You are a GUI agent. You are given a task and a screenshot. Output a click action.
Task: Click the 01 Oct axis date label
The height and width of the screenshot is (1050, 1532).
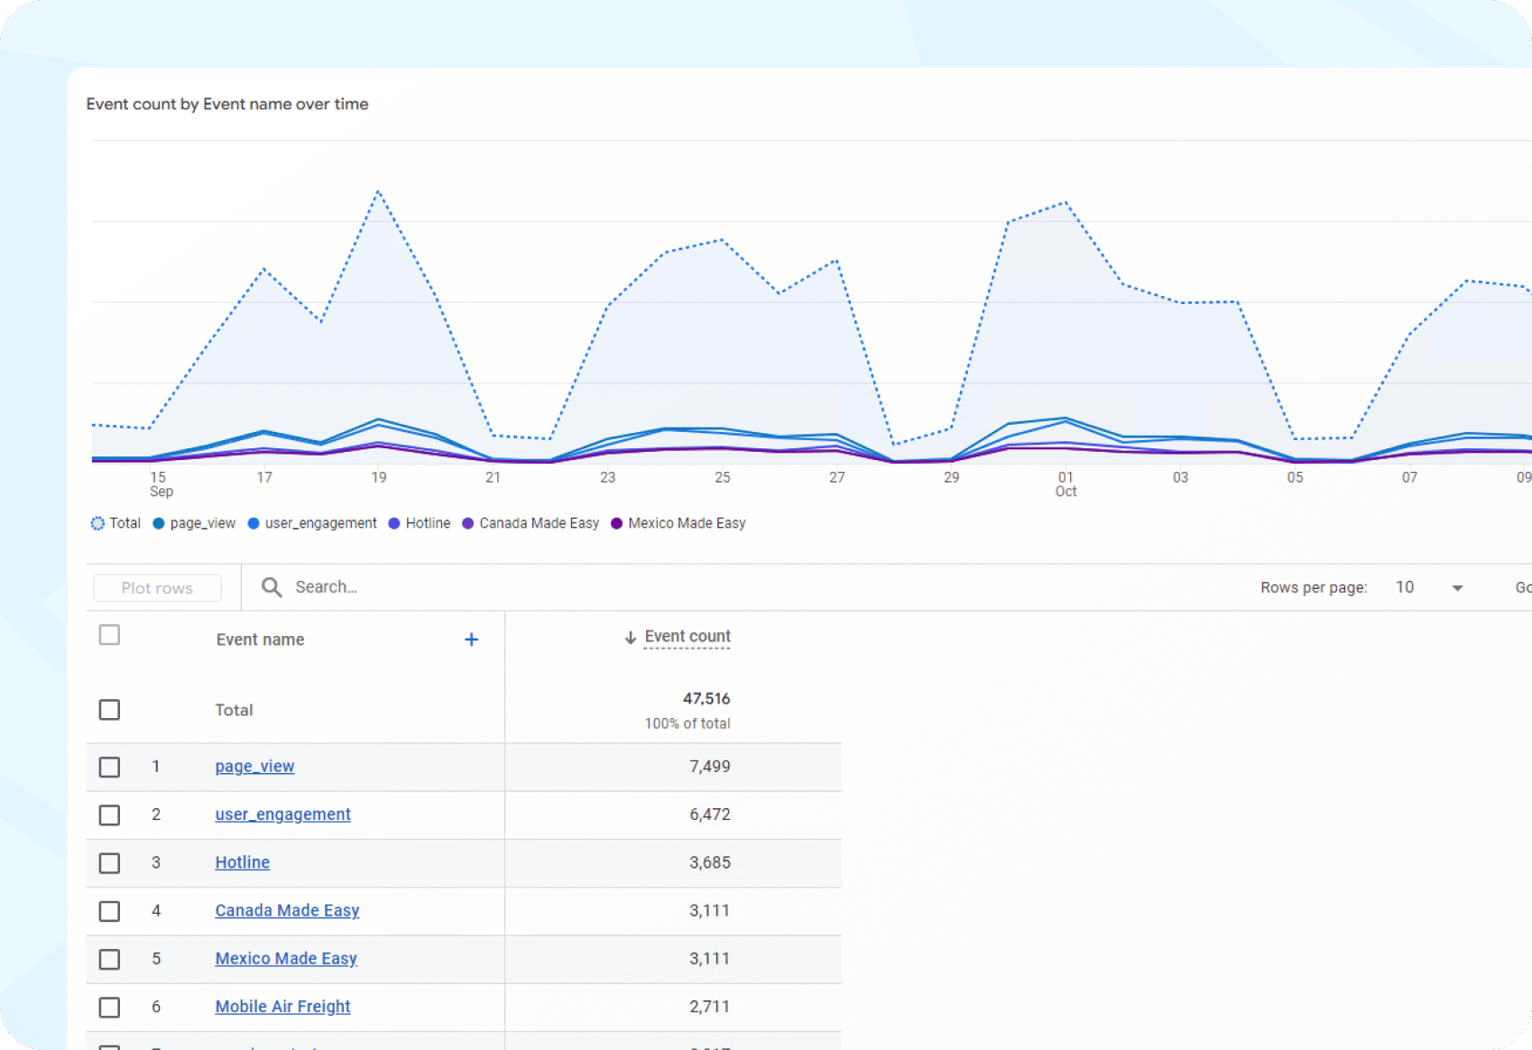point(1066,484)
